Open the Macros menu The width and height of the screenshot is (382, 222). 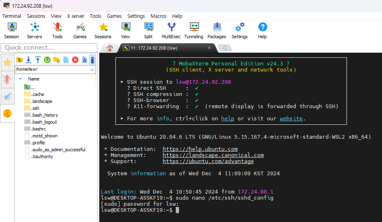[x=158, y=16]
